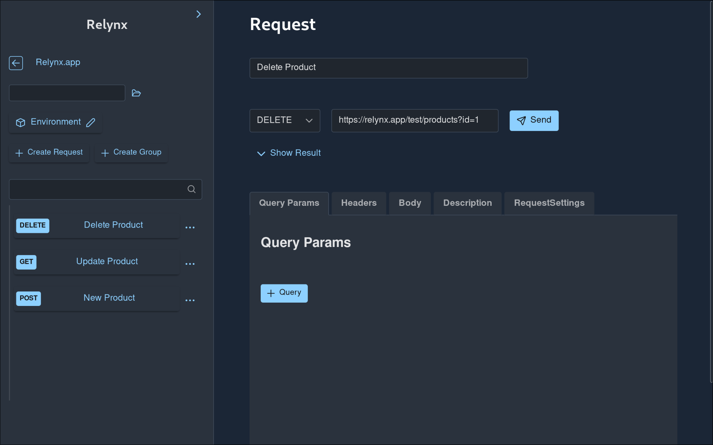Open options menu for Delete Product request
Image resolution: width=713 pixels, height=445 pixels.
point(190,227)
